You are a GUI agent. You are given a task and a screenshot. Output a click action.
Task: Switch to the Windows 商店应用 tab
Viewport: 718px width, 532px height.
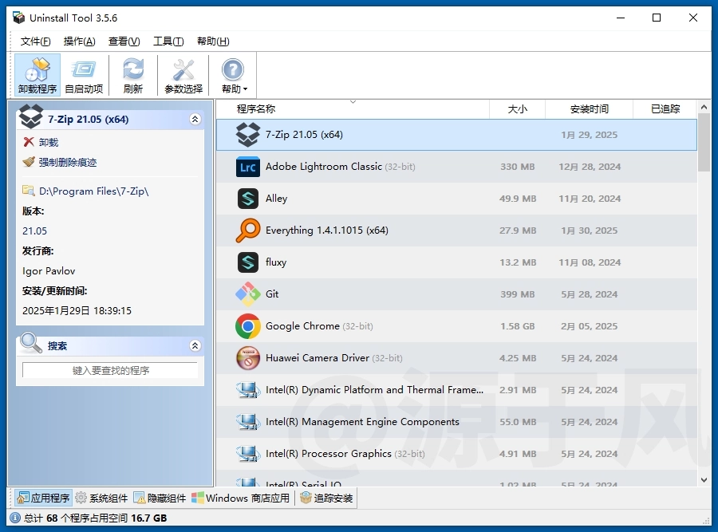(x=241, y=498)
